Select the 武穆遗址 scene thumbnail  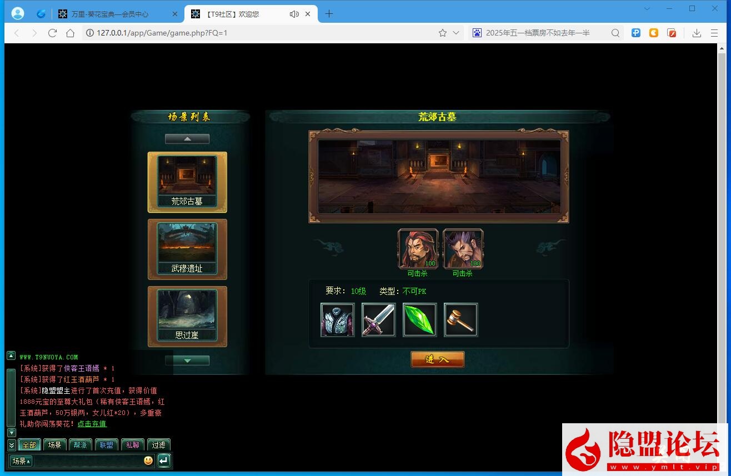tap(187, 249)
